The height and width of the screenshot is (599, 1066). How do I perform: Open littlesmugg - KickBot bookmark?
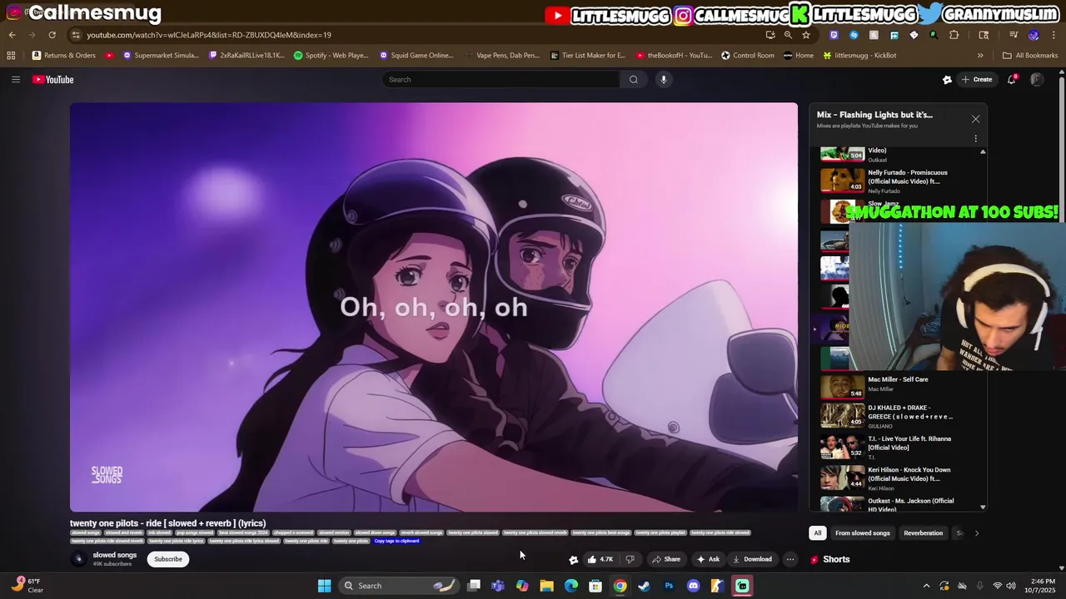pyautogui.click(x=859, y=56)
